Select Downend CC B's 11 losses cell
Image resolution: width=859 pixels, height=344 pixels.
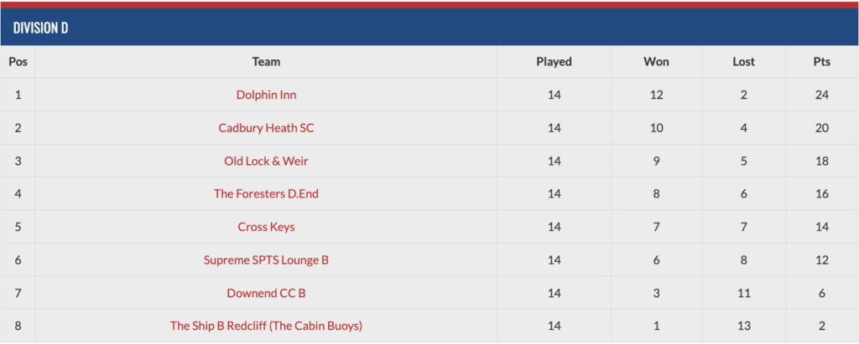point(743,293)
